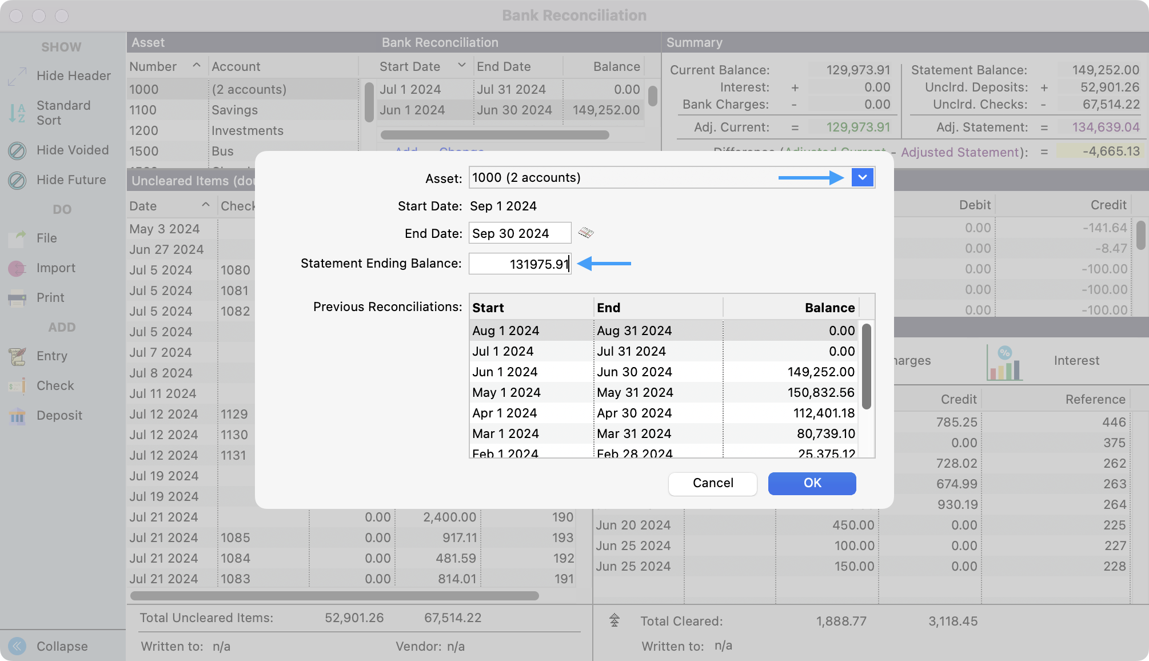Screen dimensions: 1149x661
Task: Click the Print printer icon
Action: [x=17, y=298]
